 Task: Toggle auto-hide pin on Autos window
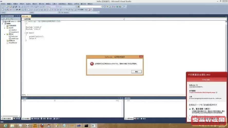tap(121, 98)
